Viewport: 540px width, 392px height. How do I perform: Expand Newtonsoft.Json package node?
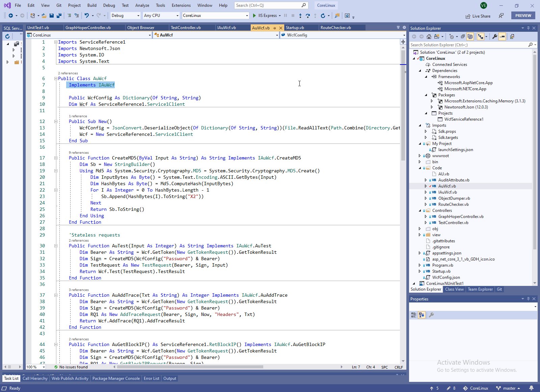432,107
